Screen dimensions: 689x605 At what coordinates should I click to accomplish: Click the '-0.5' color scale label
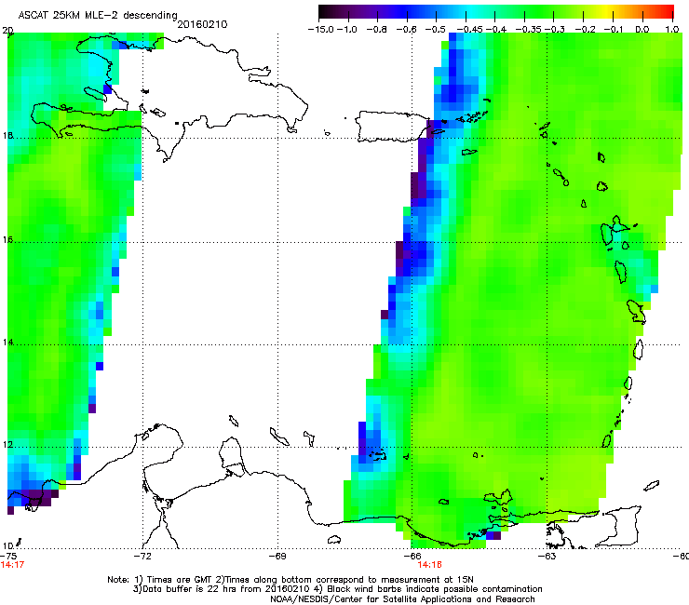435,30
